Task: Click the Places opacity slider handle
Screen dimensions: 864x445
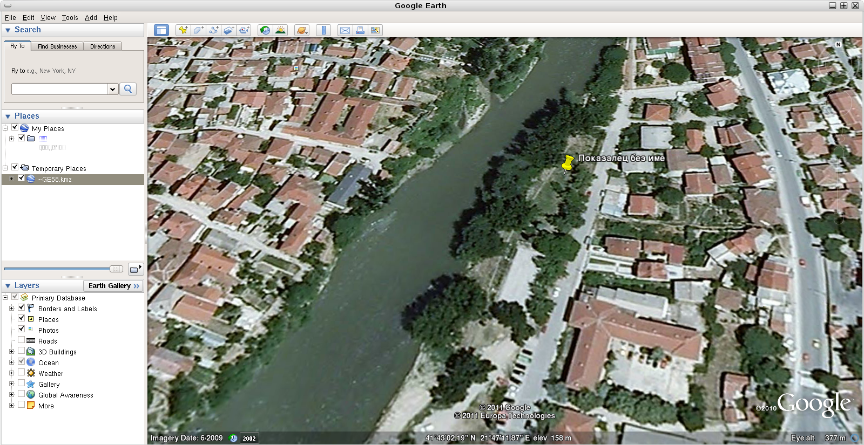Action: [116, 269]
